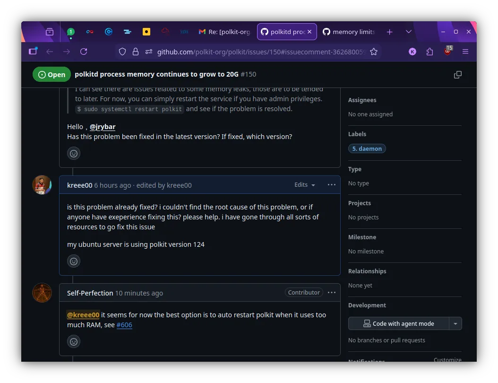Click the 5. daemon label
The width and height of the screenshot is (498, 383).
coord(367,148)
